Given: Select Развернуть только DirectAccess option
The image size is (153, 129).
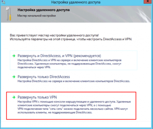Looking at the screenshot, I should pos(44,77).
